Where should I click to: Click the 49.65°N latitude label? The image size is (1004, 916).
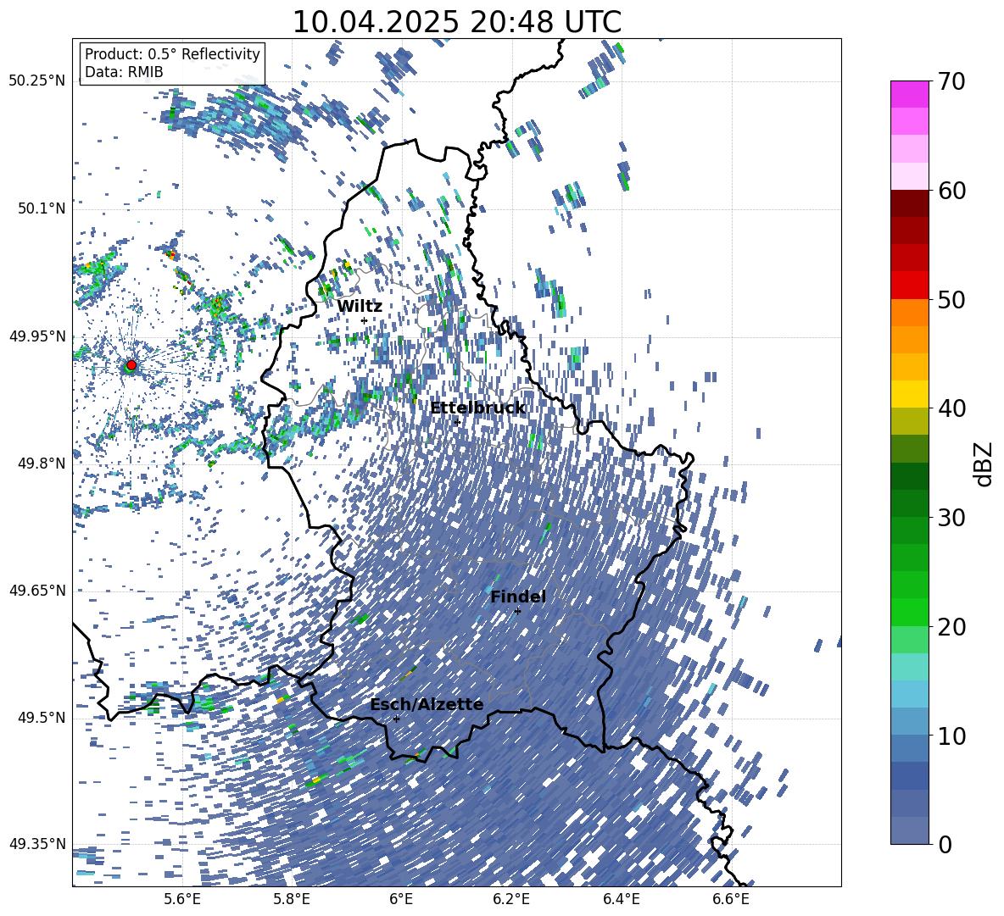point(37,590)
